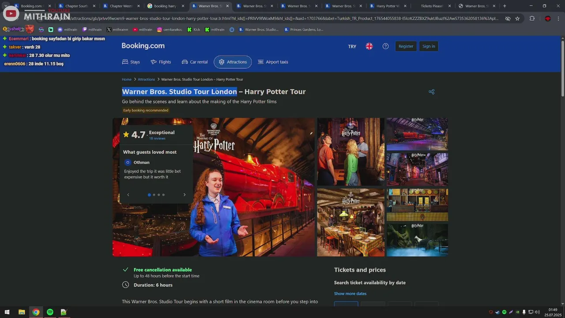Click the network icon in system tray

tap(531, 312)
